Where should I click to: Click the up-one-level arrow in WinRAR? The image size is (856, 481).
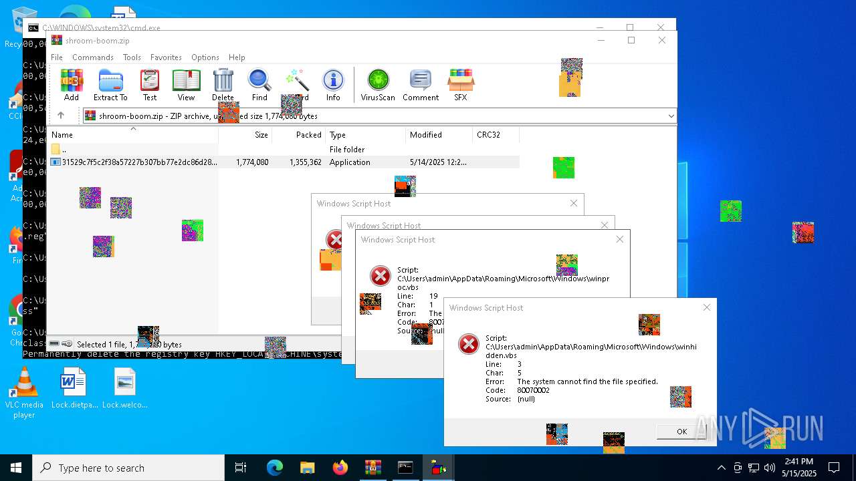(x=61, y=116)
